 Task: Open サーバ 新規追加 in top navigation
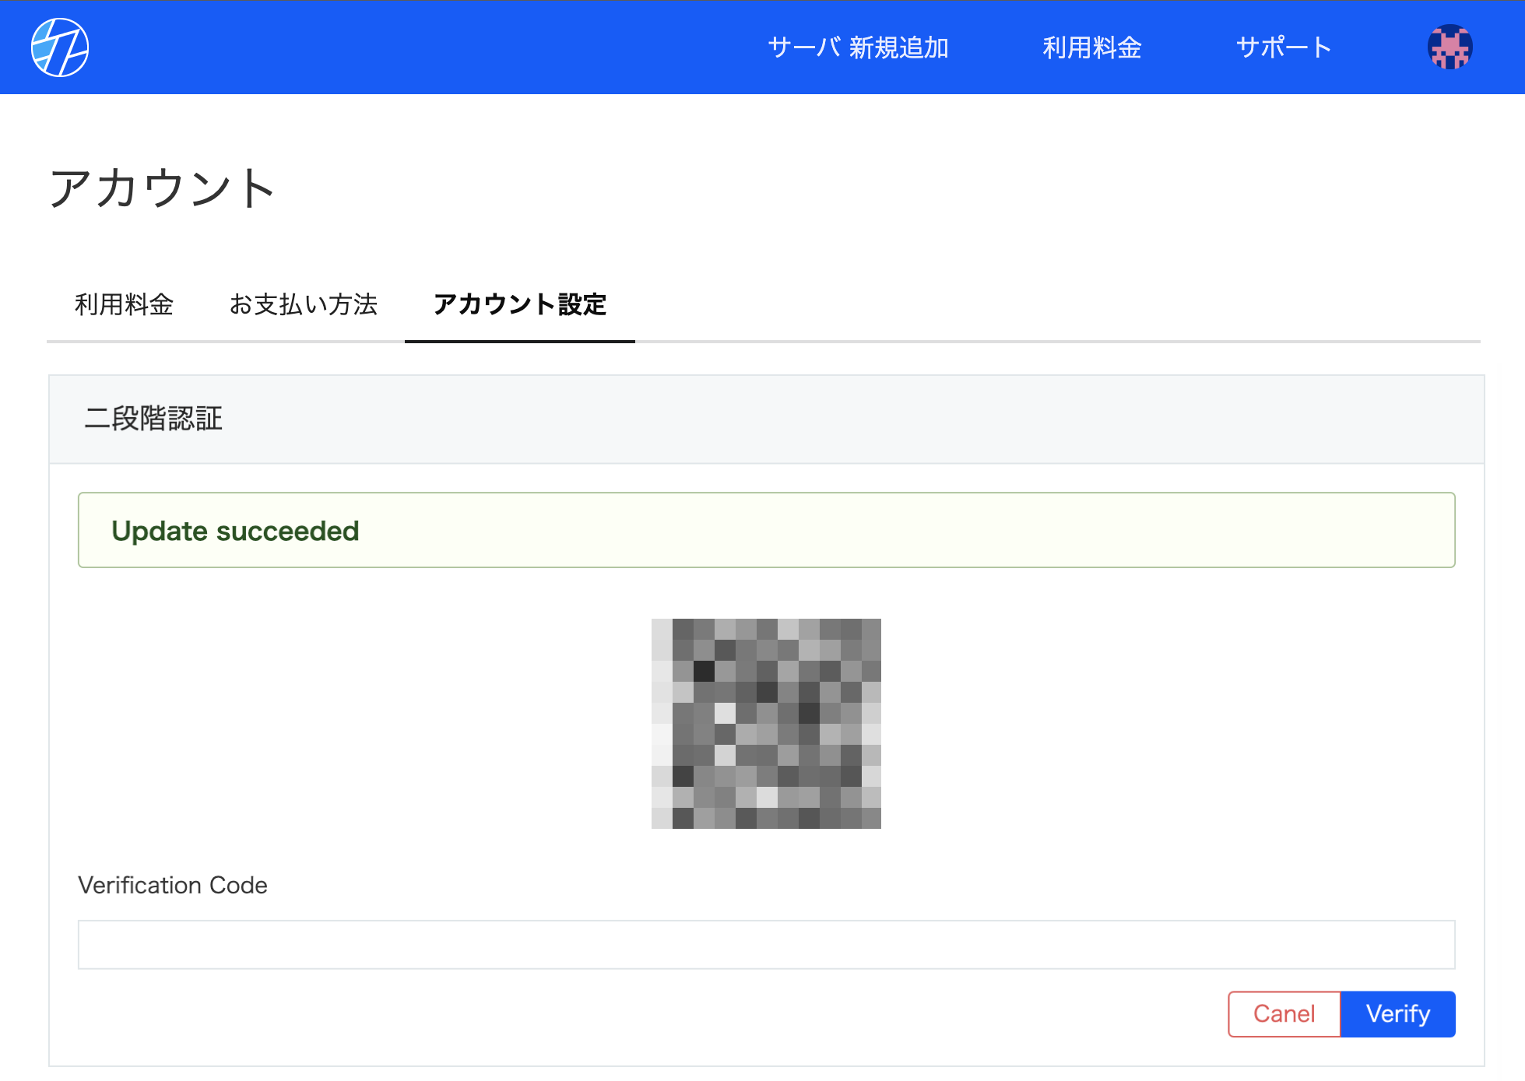(x=858, y=47)
